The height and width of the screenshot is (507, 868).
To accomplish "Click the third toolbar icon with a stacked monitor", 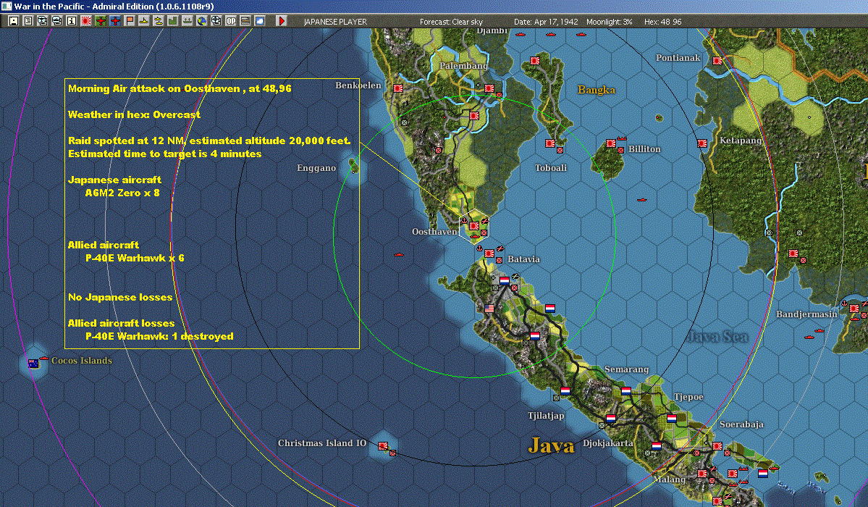I will click(x=43, y=21).
